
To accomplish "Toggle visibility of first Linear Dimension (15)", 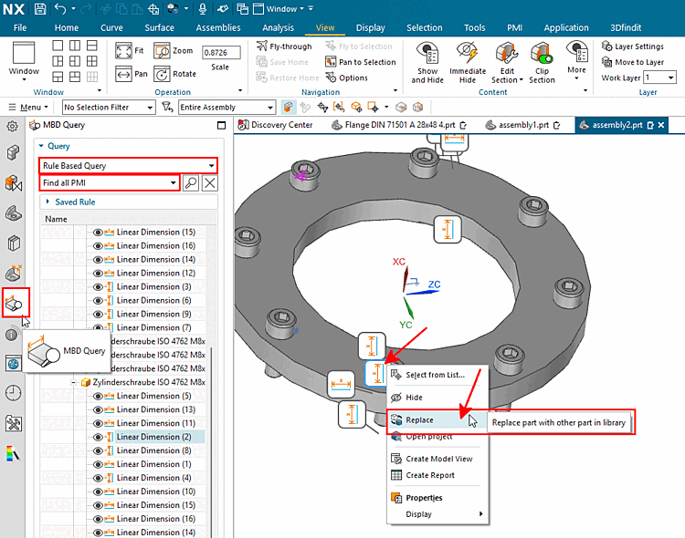I will pos(98,233).
